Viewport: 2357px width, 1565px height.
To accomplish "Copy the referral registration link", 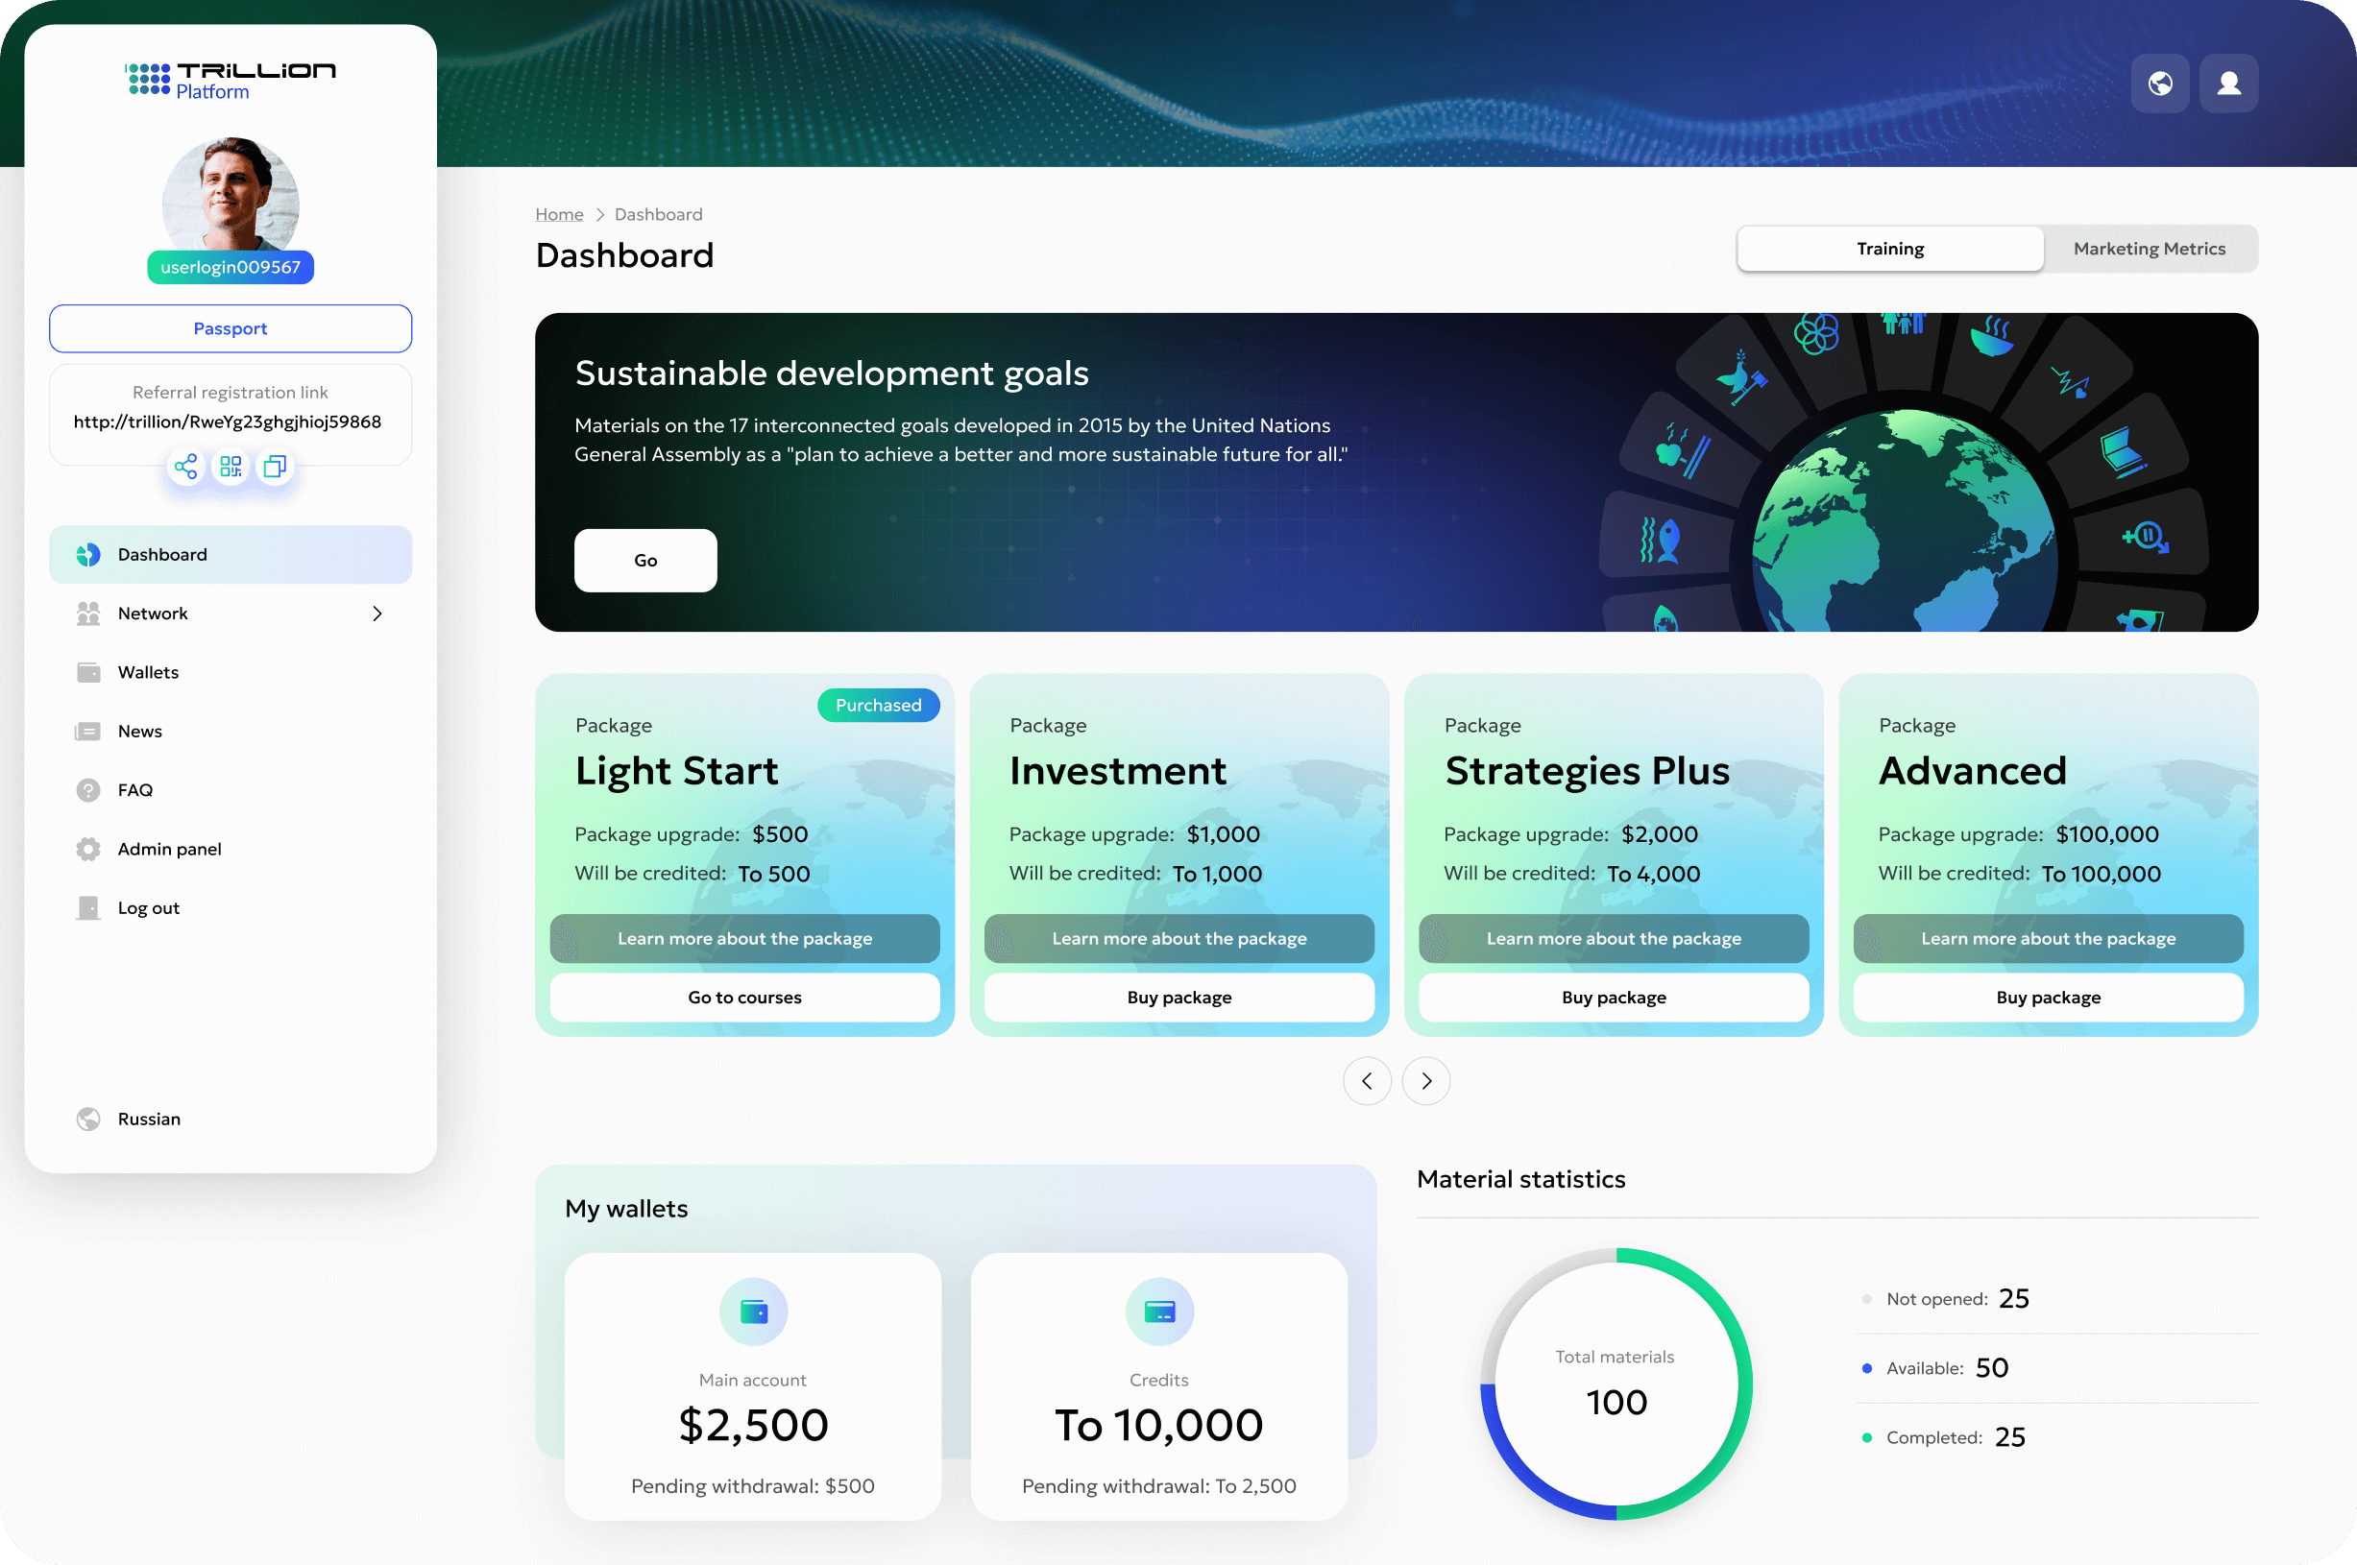I will 275,466.
